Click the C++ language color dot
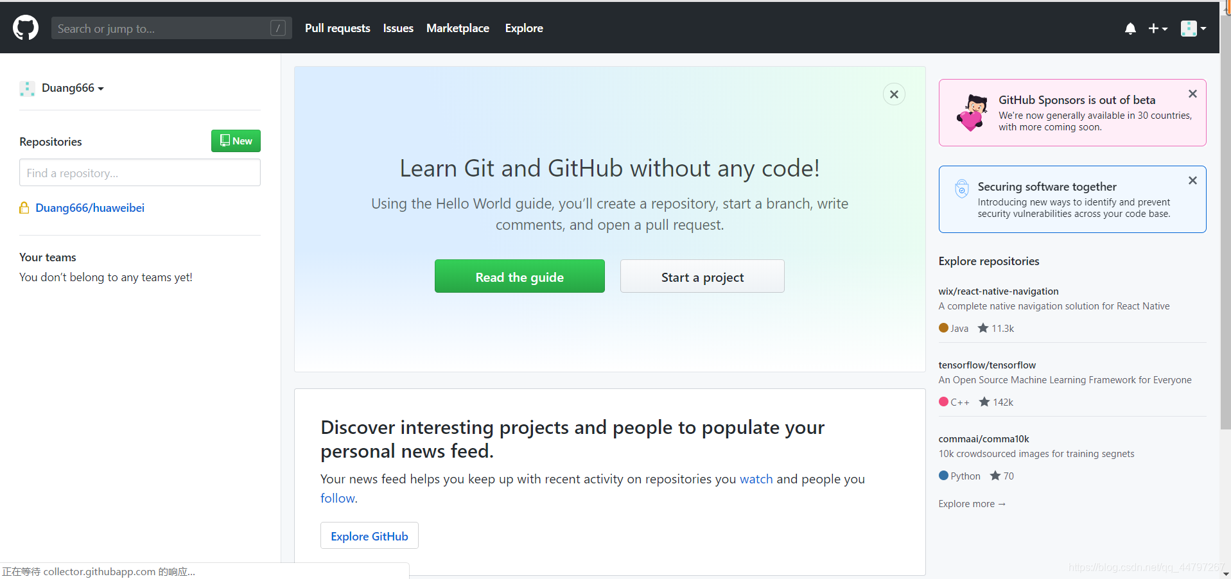Screen dimensions: 1231x579 [943, 402]
